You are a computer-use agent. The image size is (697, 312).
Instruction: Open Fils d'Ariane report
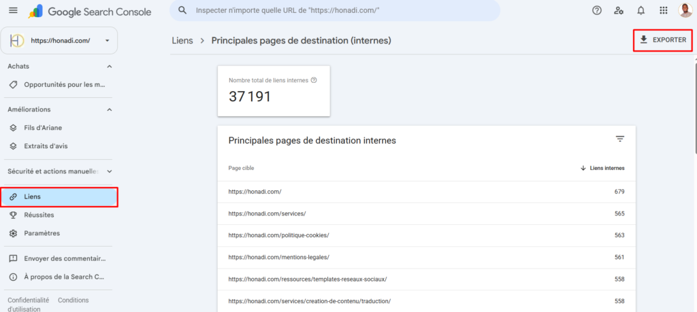pyautogui.click(x=59, y=128)
